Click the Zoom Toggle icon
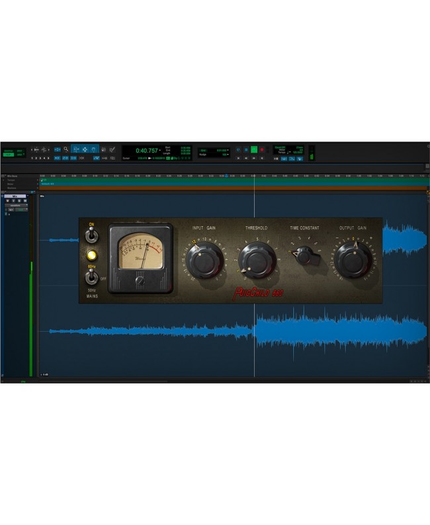 pyautogui.click(x=58, y=149)
